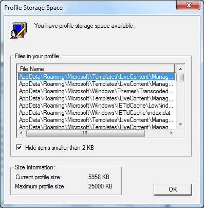Screen dimensions: 204x208
Task: Click the OK button
Action: tap(173, 189)
